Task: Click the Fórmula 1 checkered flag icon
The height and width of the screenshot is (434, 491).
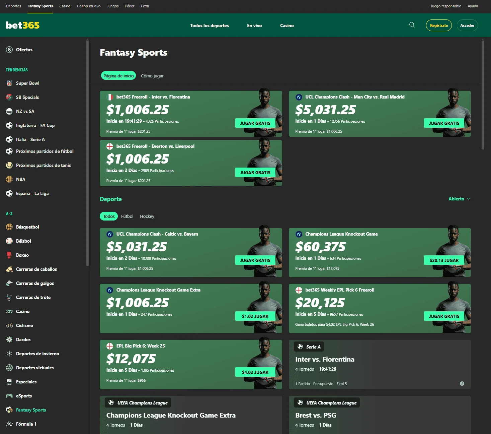Action: pos(9,424)
